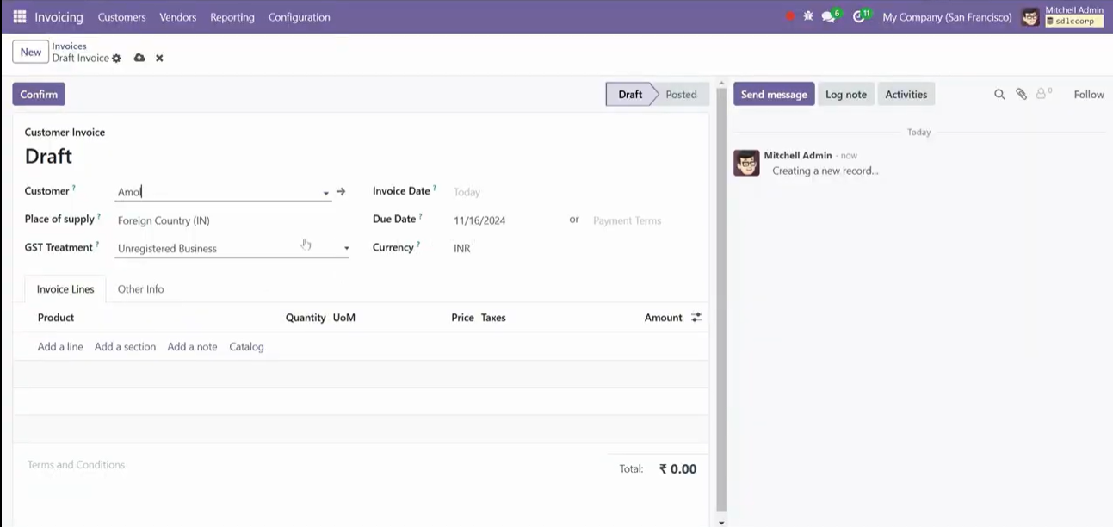Viewport: 1113px width, 527px height.
Task: Open the debug bug icon
Action: pos(808,16)
